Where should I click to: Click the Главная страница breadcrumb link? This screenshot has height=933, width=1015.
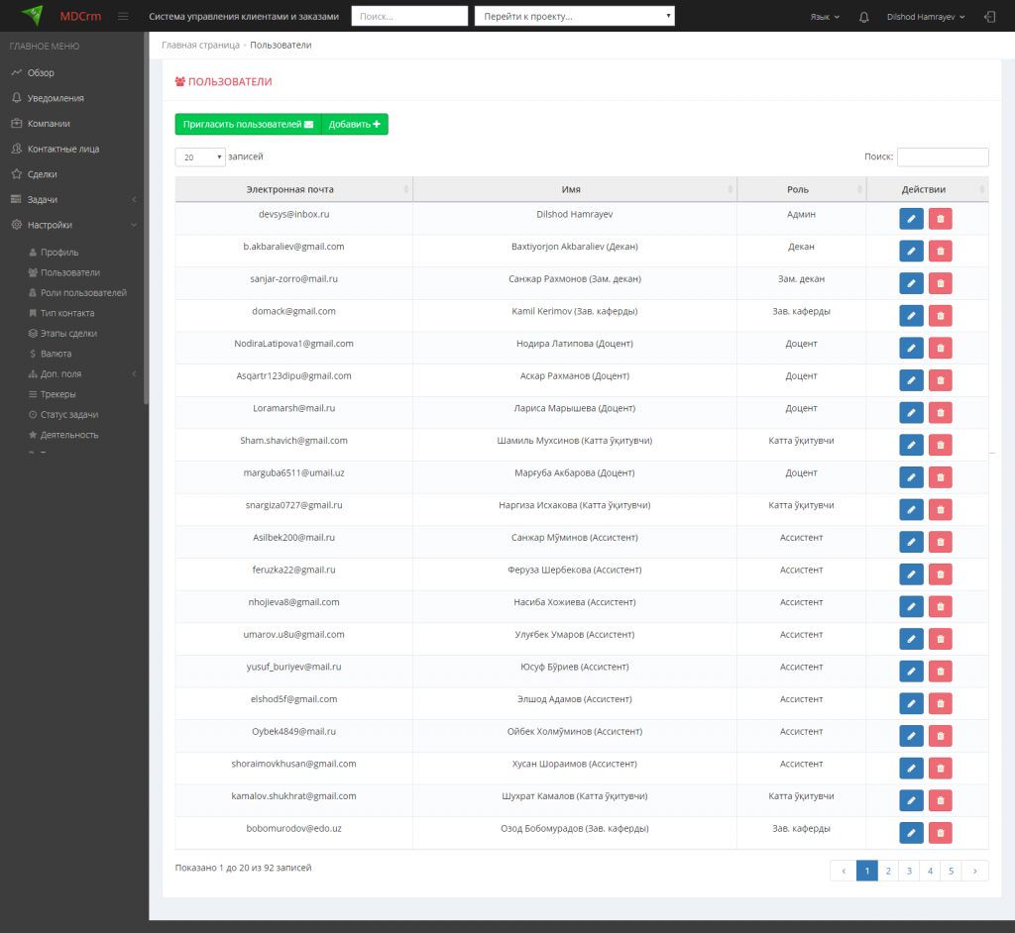(200, 46)
